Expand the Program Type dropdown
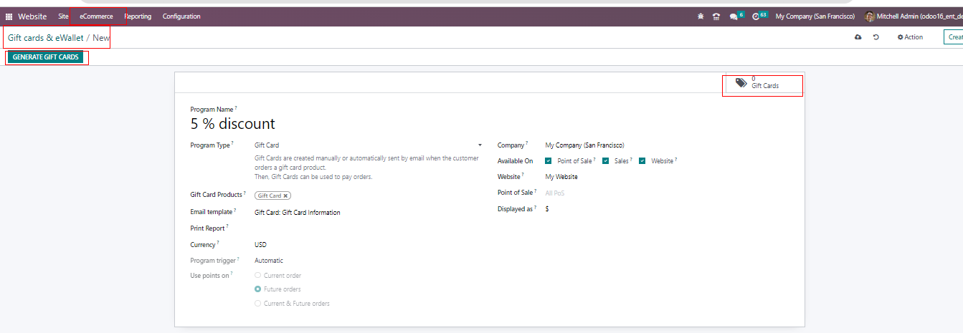This screenshot has width=963, height=333. (x=480, y=145)
